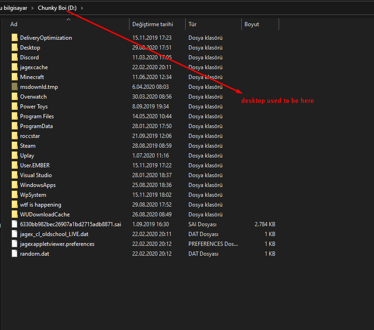
Task: Click the jagex_cl_oldschool_LIVE.dat file icon
Action: [14, 234]
